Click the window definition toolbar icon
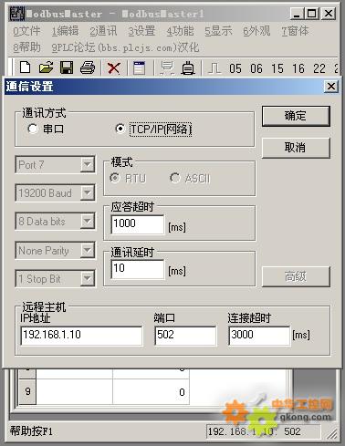Image resolution: width=345 pixels, height=446 pixels. point(140,67)
